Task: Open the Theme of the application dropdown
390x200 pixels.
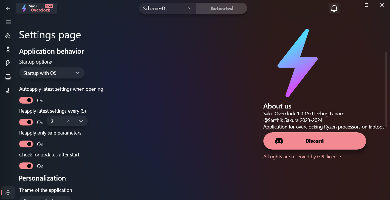Action: coord(45,198)
